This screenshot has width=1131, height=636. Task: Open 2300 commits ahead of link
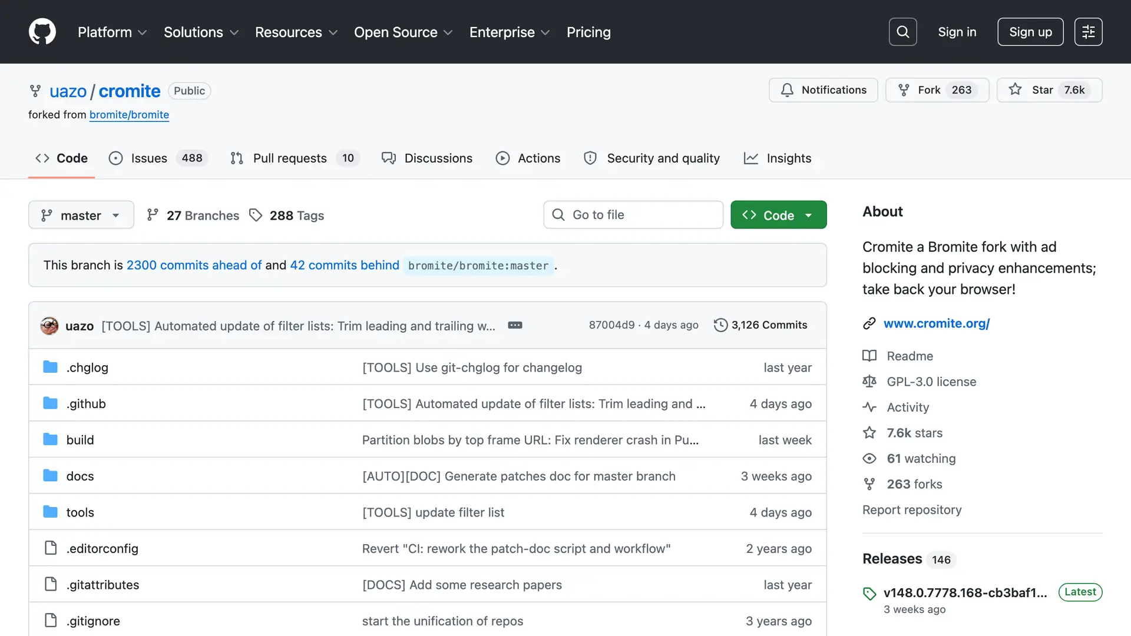click(194, 266)
